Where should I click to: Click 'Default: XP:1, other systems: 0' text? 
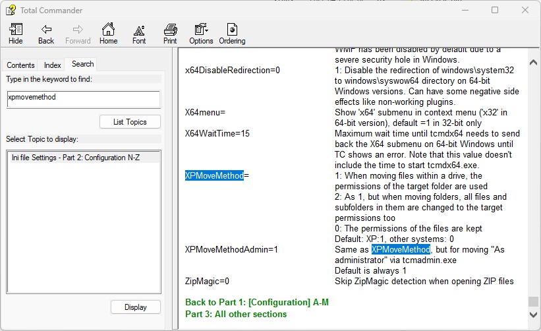point(394,239)
